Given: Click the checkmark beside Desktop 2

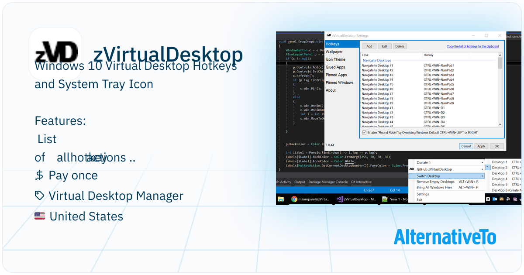Looking at the screenshot, I should pyautogui.click(x=488, y=168).
